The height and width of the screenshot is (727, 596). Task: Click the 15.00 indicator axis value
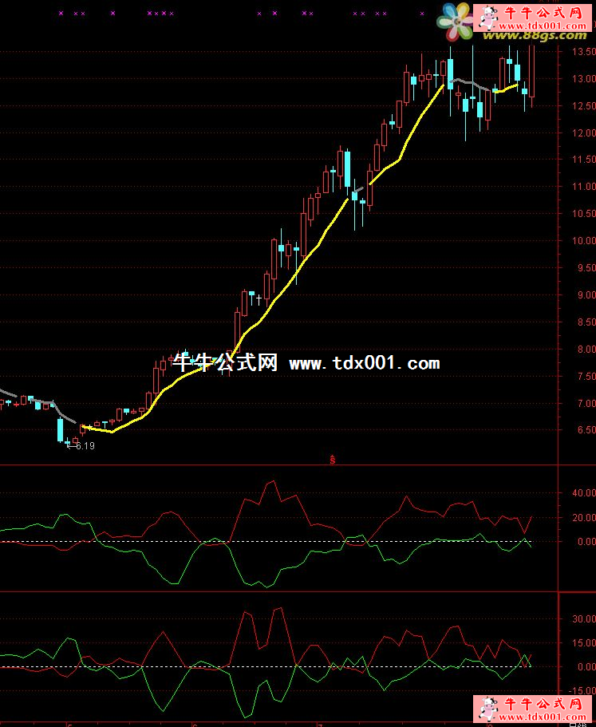584,643
